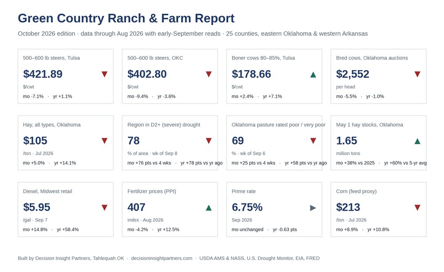Click the 'Fertilizer prices (PPI)' card heading

pyautogui.click(x=152, y=191)
